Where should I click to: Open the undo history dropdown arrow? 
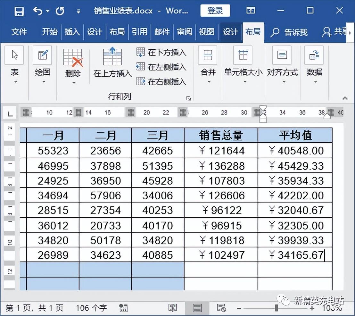(47, 11)
